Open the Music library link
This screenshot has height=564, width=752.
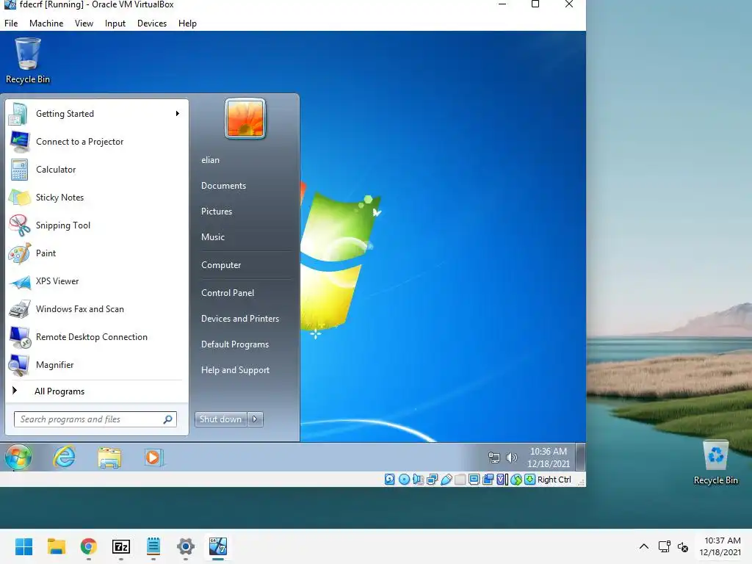[213, 237]
